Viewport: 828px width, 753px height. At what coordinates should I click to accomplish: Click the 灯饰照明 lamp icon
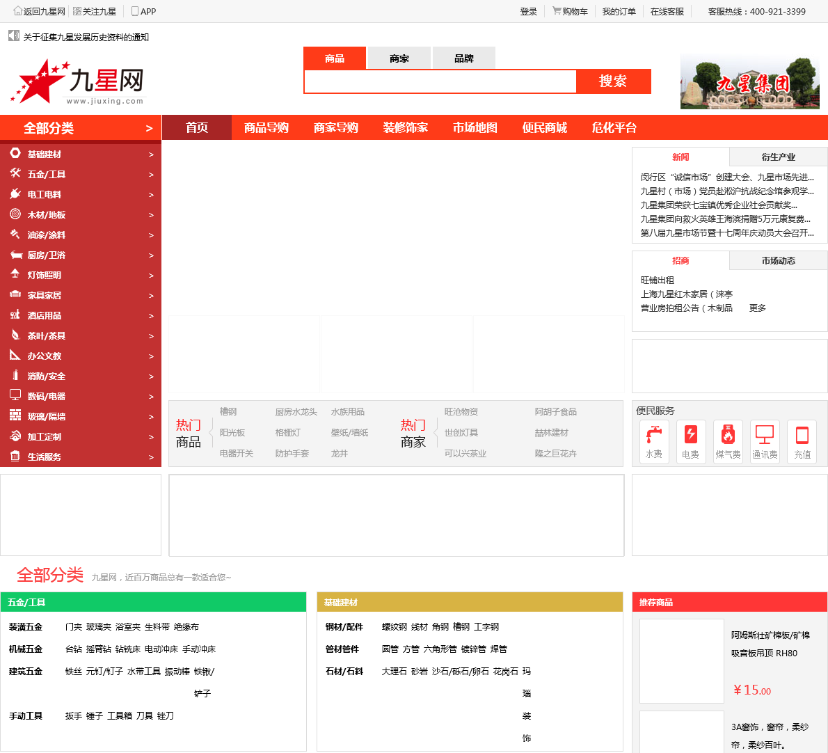(15, 274)
